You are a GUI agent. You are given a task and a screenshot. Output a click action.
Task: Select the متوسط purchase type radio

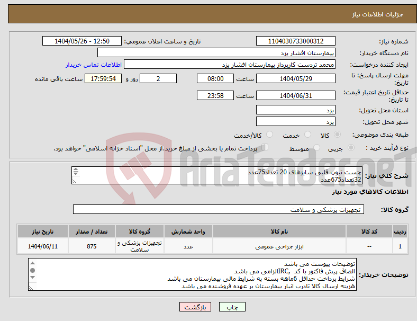pyautogui.click(x=317, y=147)
